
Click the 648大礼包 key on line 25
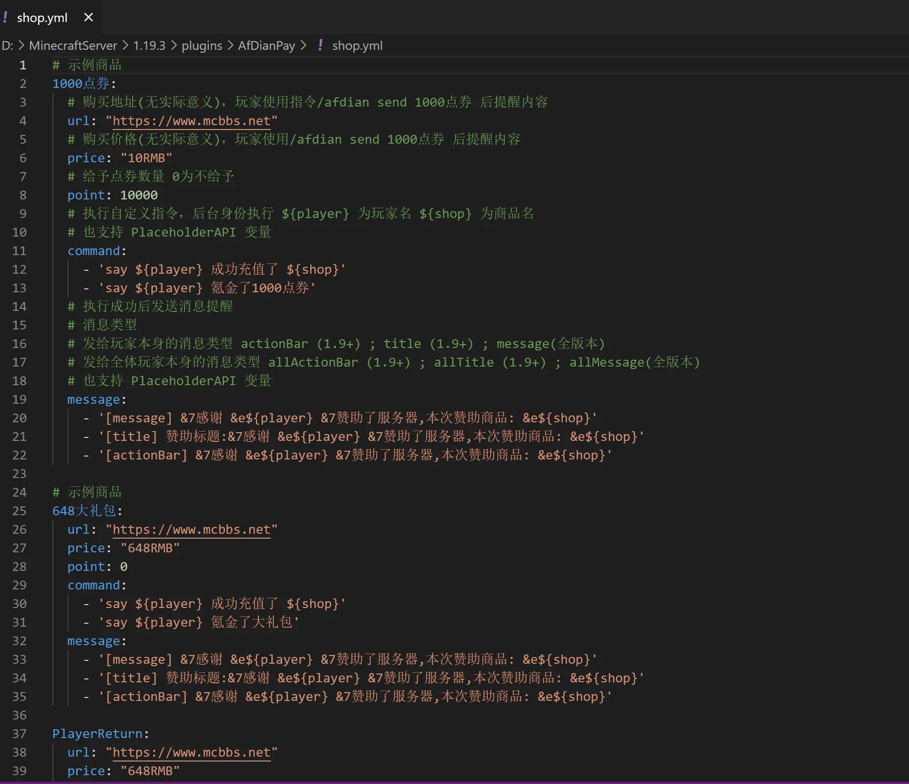[84, 511]
